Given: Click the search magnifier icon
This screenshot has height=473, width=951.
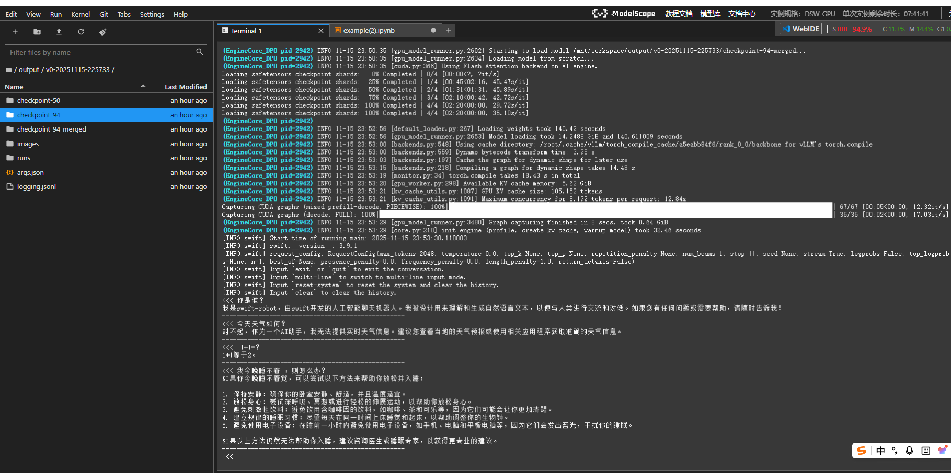Looking at the screenshot, I should (199, 52).
